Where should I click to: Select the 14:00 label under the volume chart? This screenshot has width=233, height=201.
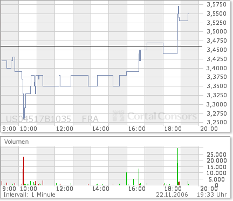coord(101,189)
